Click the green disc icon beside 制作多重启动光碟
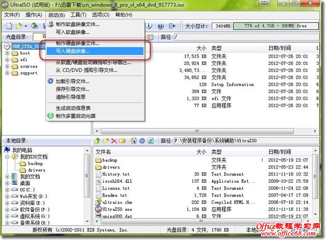This screenshot has height=241, width=327. click(51, 116)
